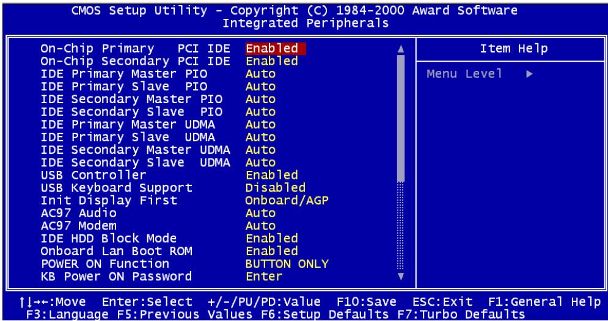Click the dotted scrollbar track area
Screen dimensions: 608x321
pos(401,226)
